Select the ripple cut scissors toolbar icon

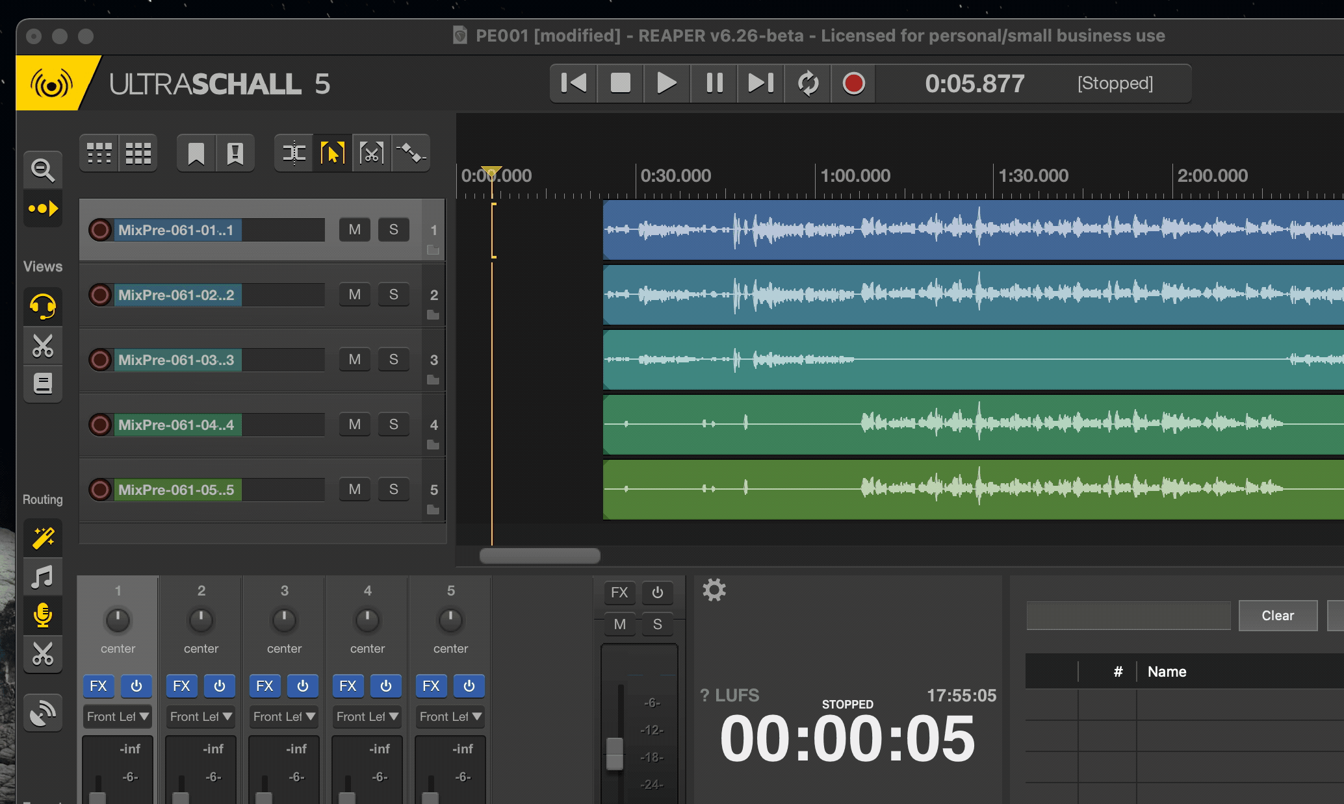pos(371,153)
